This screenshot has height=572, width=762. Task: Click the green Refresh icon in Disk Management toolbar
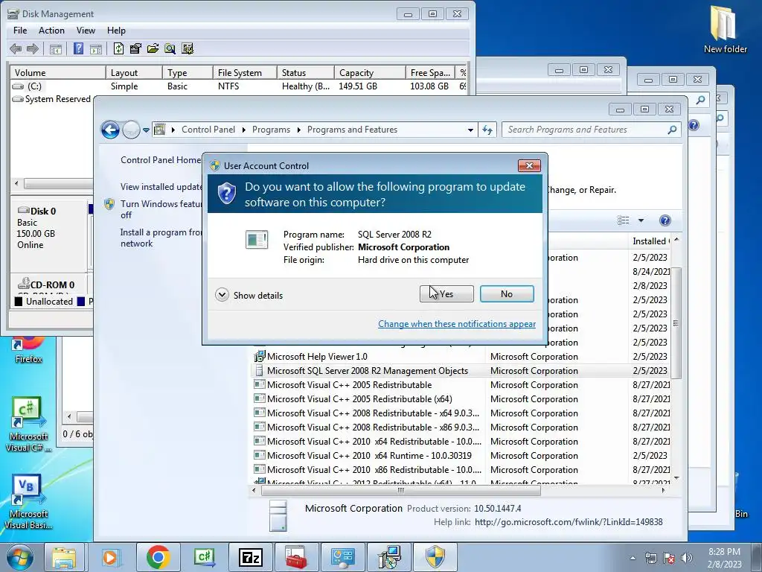[x=118, y=48]
